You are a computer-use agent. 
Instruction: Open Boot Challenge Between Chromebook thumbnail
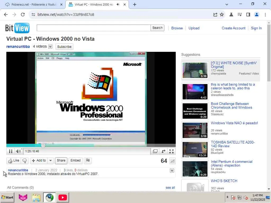click(195, 111)
